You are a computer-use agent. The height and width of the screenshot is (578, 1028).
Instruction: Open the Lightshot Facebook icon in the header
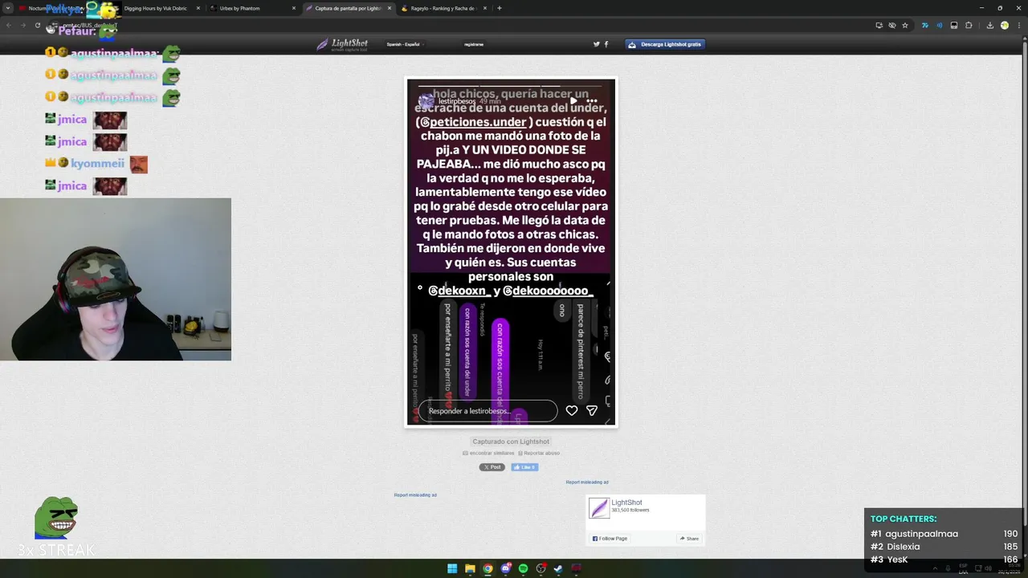[606, 44]
